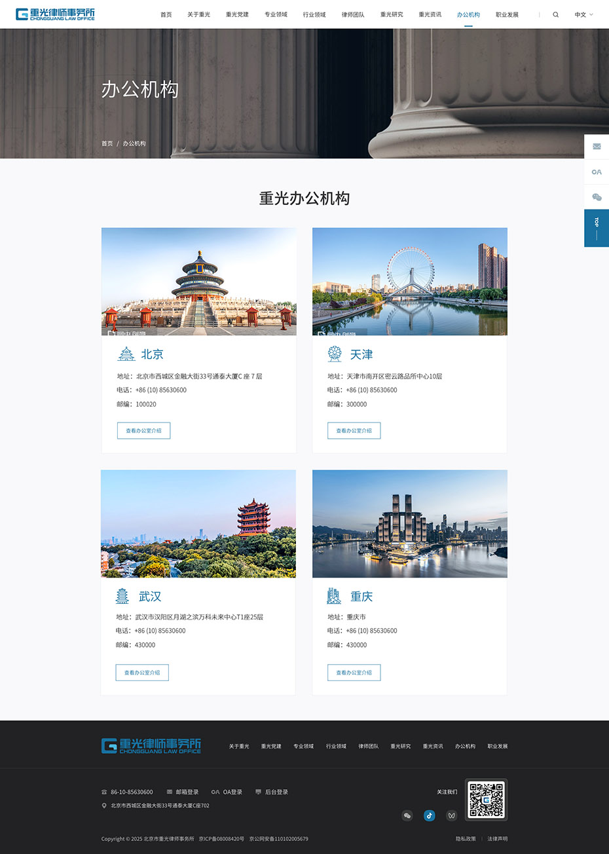Open the OA panel icon on the right edge
The width and height of the screenshot is (609, 854).
pos(597,172)
